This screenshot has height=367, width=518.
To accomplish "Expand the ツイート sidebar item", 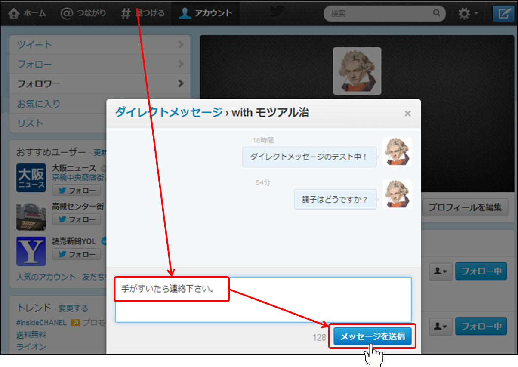I will 100,45.
